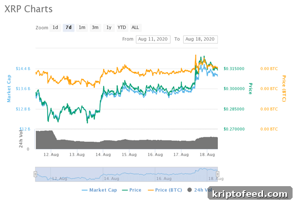
Task: Show the 1y chart range
Action: tap(109, 28)
